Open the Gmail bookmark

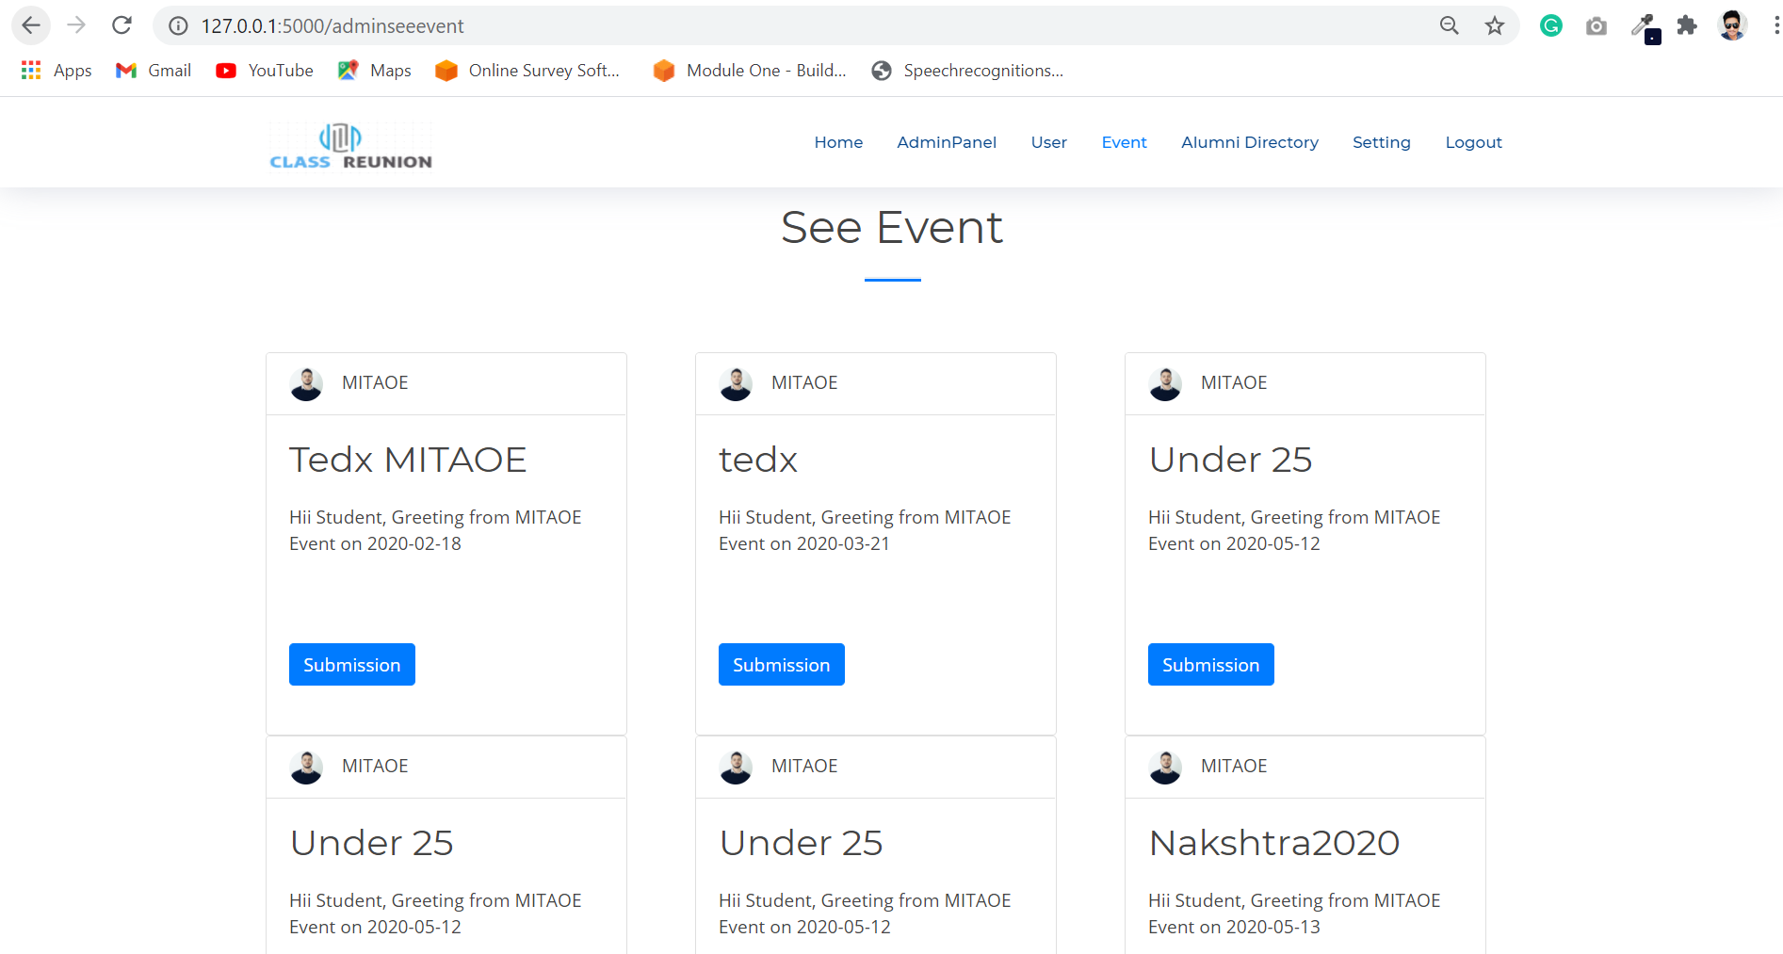click(x=154, y=71)
